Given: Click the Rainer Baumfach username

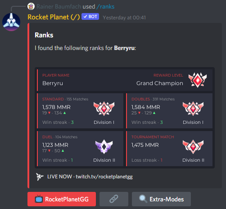Looking at the screenshot, I should point(59,7).
